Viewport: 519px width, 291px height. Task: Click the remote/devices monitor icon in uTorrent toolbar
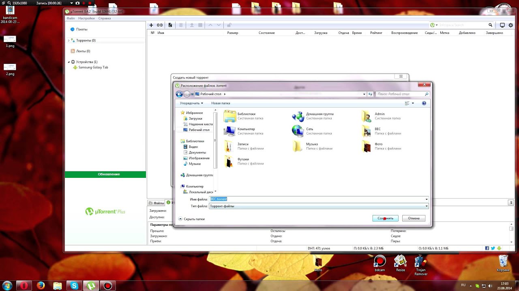[x=502, y=25]
